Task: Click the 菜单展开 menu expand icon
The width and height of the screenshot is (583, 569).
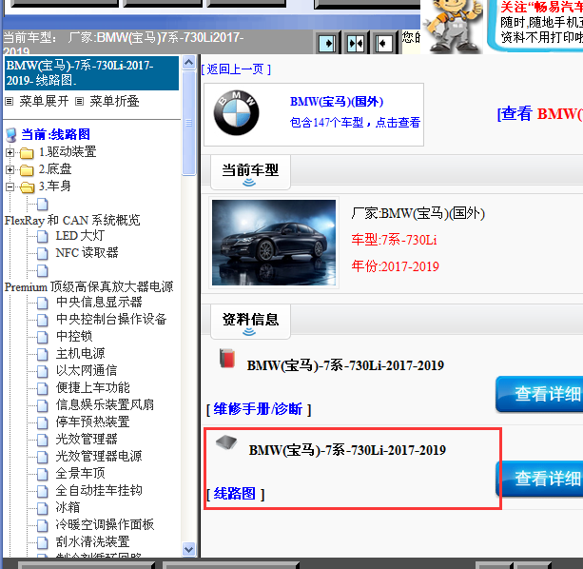Action: tap(10, 101)
